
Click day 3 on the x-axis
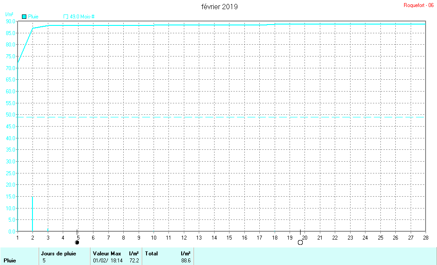click(x=48, y=238)
